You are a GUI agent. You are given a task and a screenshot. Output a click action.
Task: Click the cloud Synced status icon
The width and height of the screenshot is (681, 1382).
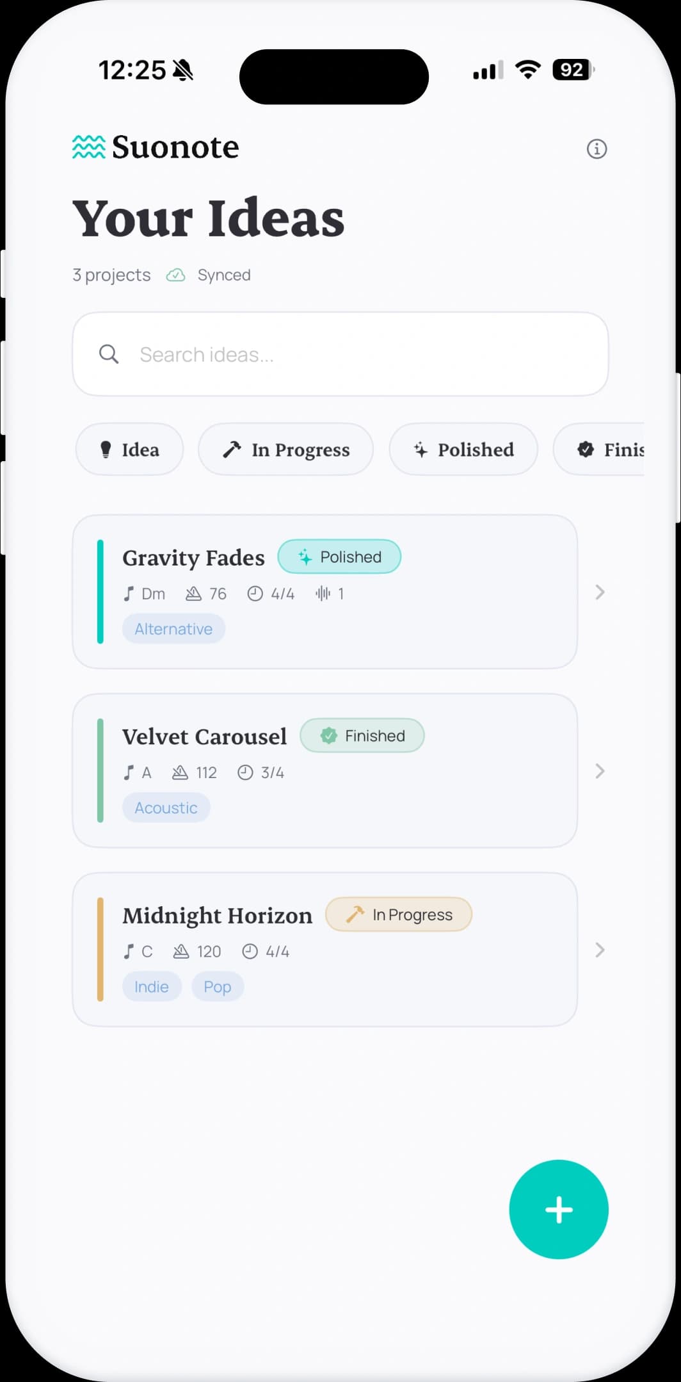(175, 275)
